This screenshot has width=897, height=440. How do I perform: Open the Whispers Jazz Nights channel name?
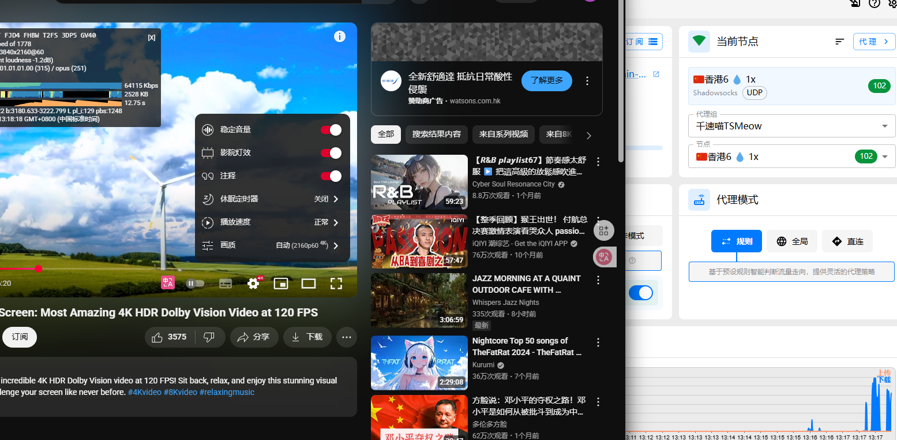coord(506,303)
